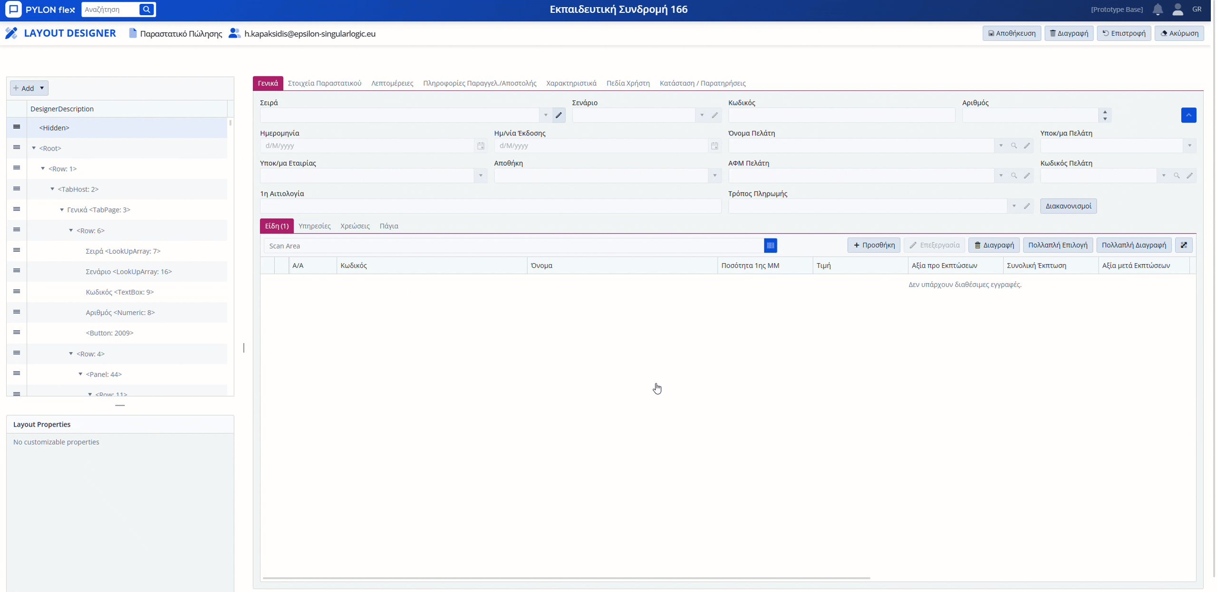This screenshot has width=1217, height=592.
Task: Open the Σενάριο dropdown arrow
Action: coord(702,115)
